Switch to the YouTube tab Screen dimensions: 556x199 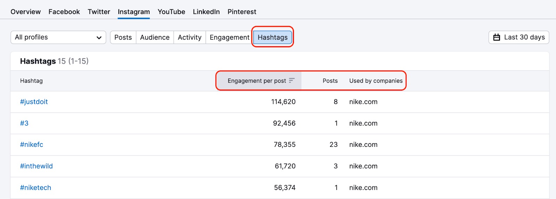(171, 12)
